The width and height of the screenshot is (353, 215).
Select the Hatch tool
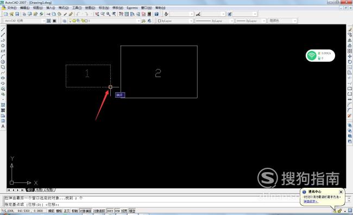click(x=3, y=105)
